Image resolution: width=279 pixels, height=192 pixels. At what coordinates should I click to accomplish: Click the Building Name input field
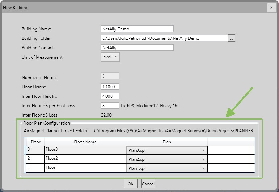click(137, 29)
